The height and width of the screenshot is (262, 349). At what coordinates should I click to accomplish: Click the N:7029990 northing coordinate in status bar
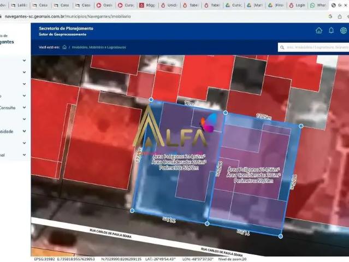click(121, 259)
